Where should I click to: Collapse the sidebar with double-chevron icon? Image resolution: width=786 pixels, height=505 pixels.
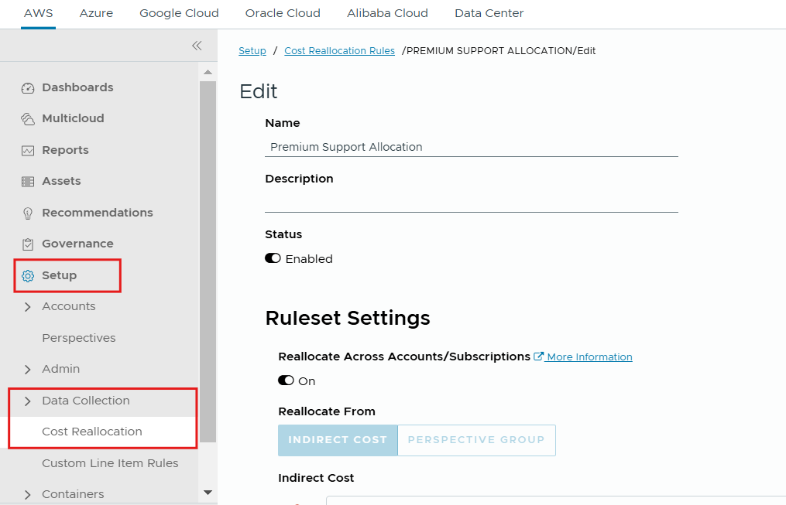pyautogui.click(x=197, y=46)
